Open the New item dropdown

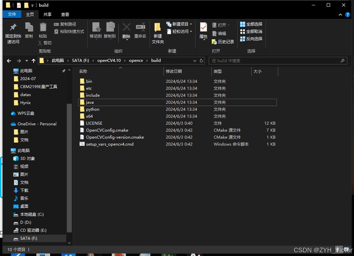pyautogui.click(x=179, y=24)
